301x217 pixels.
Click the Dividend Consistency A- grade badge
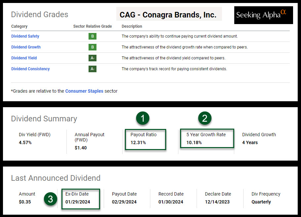click(x=92, y=69)
